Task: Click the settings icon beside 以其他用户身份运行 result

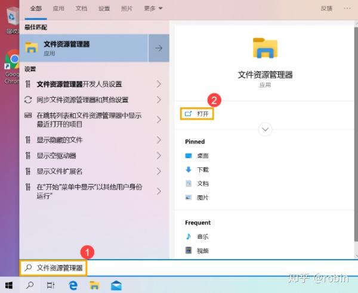Action: tap(28, 187)
